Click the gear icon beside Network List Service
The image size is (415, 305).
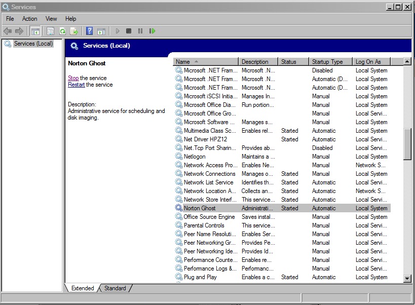coord(179,182)
